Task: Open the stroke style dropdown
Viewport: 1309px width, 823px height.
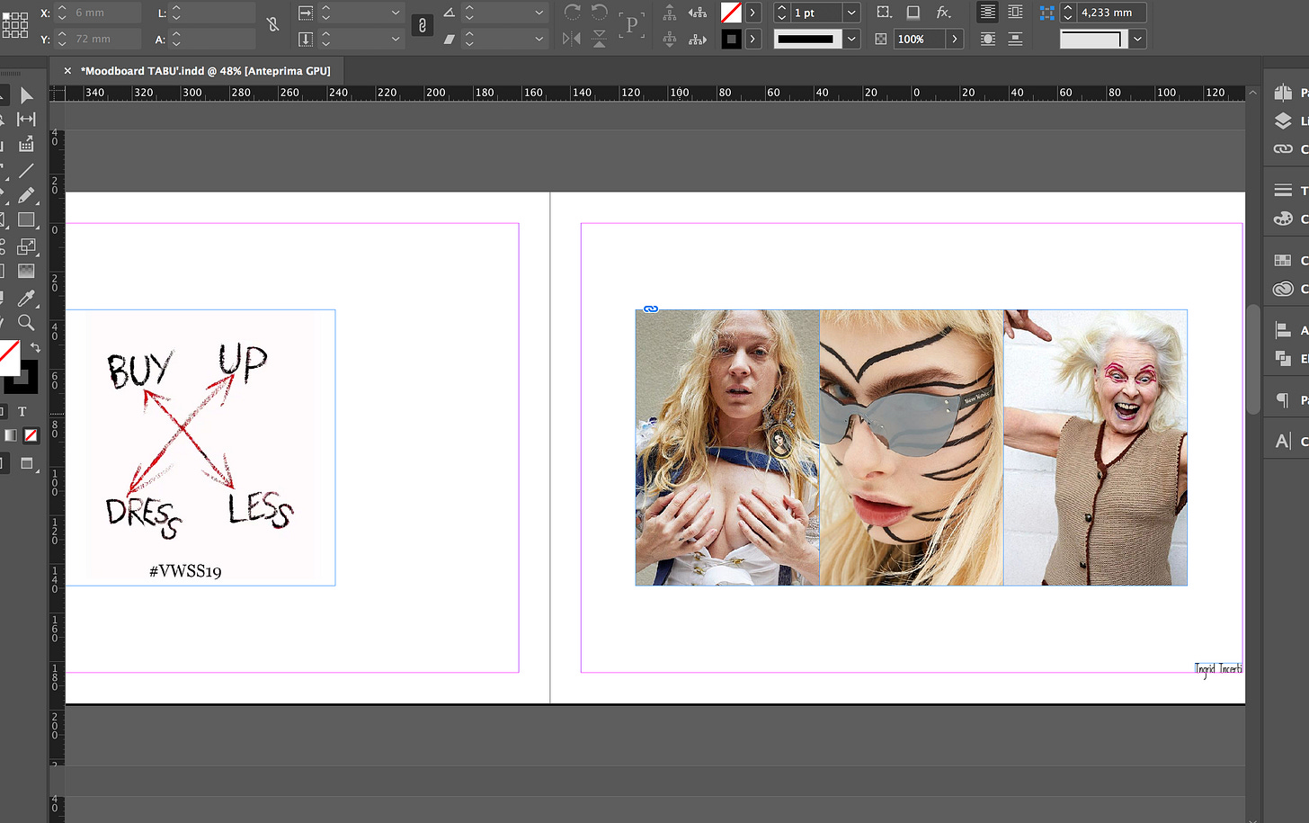Action: pyautogui.click(x=851, y=39)
